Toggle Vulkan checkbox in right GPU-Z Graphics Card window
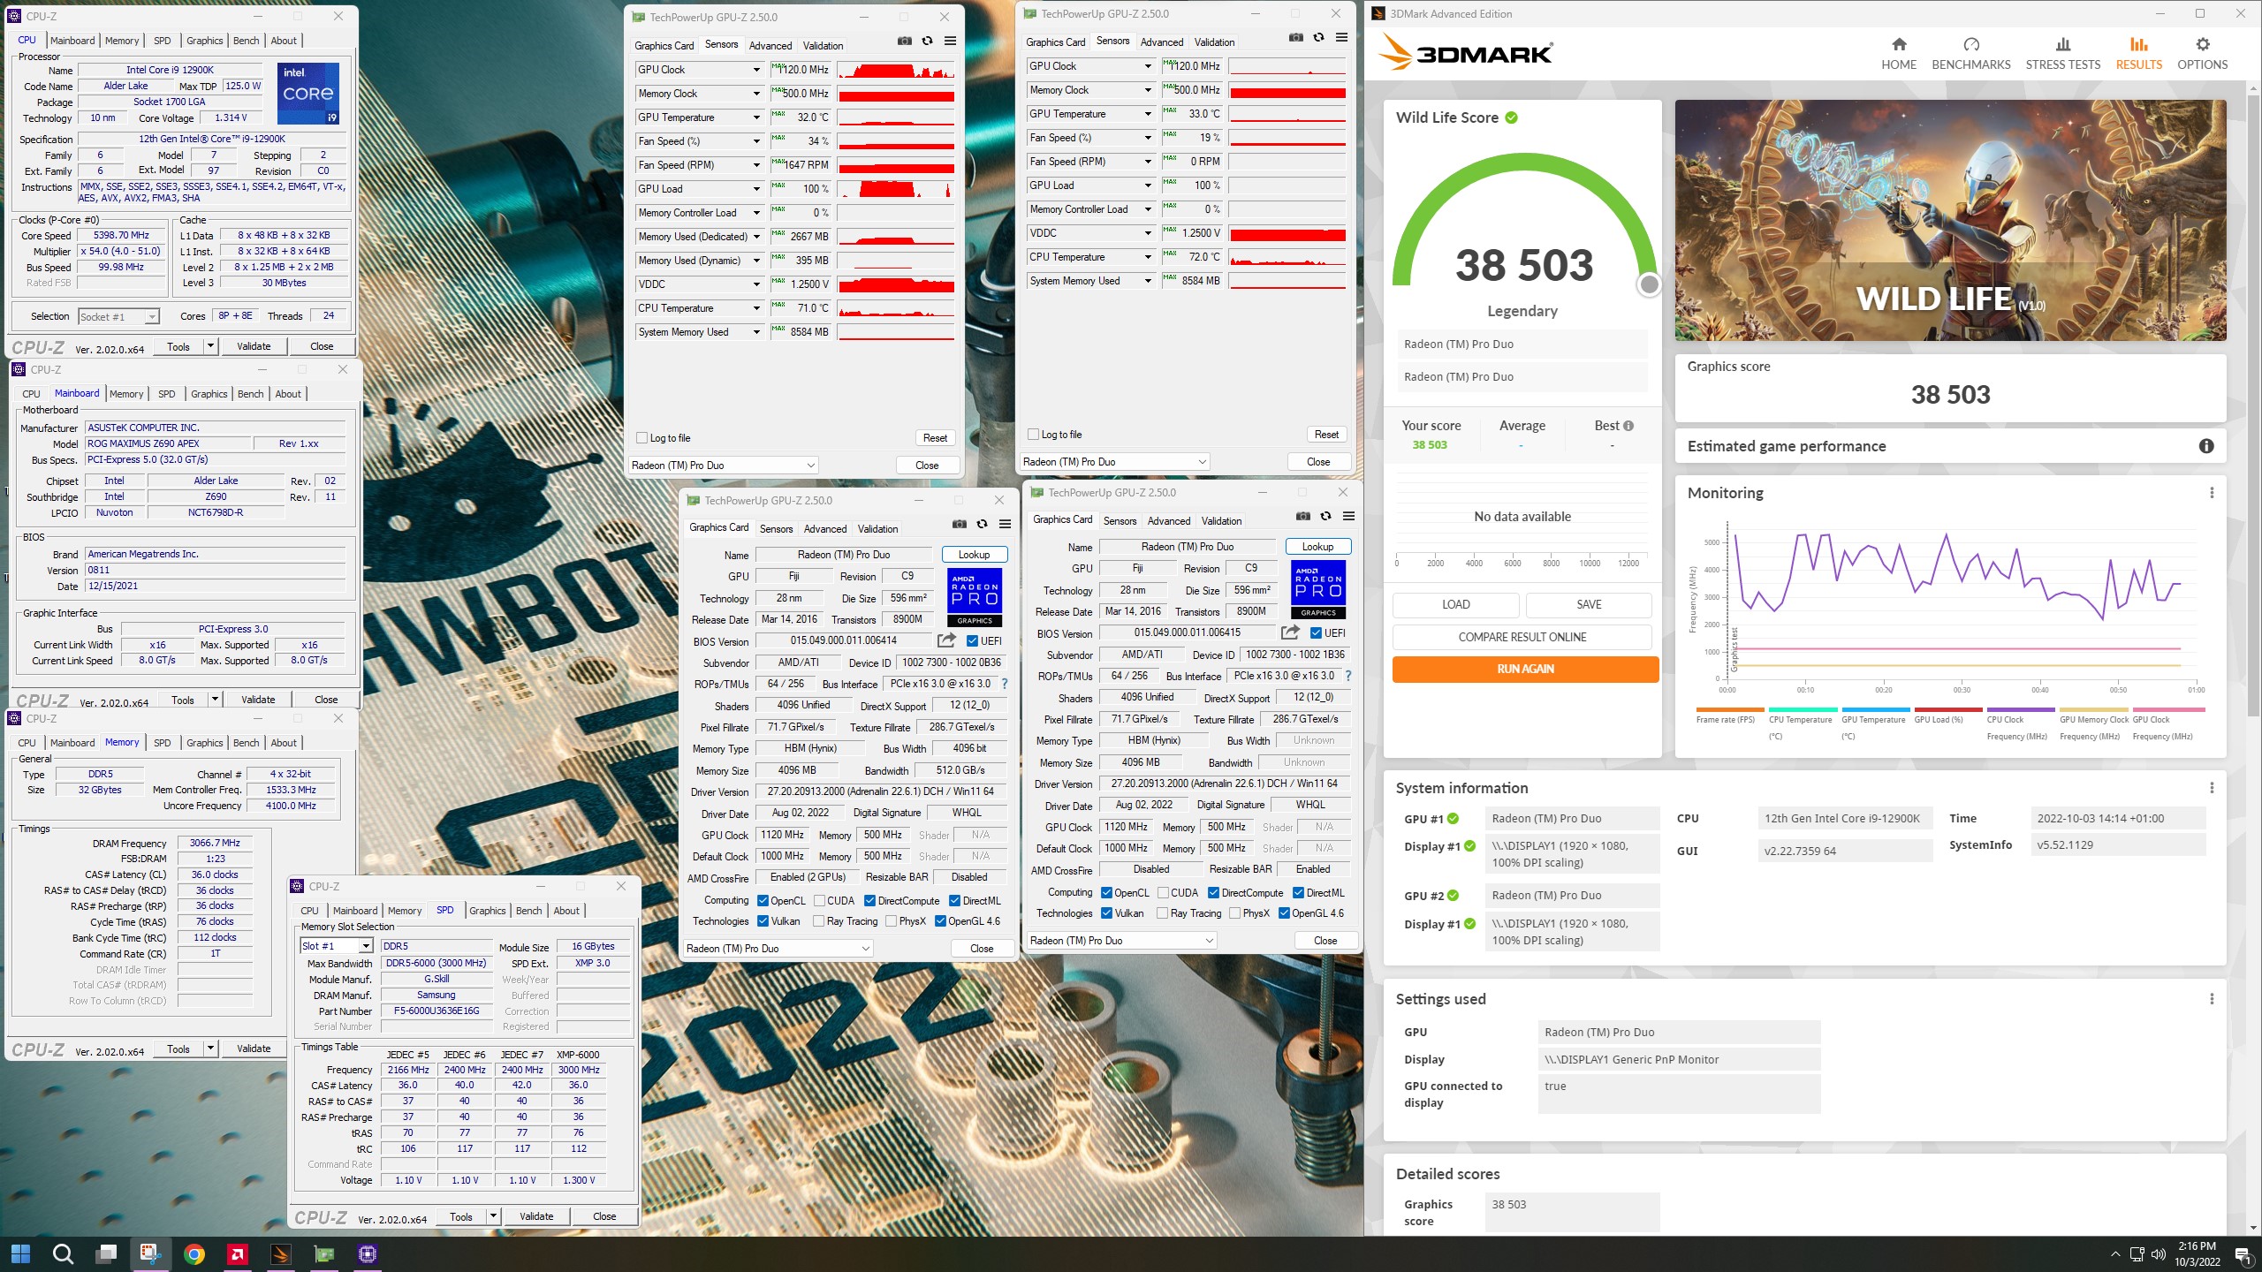Screen dimensions: 2262x1272 coord(1106,913)
